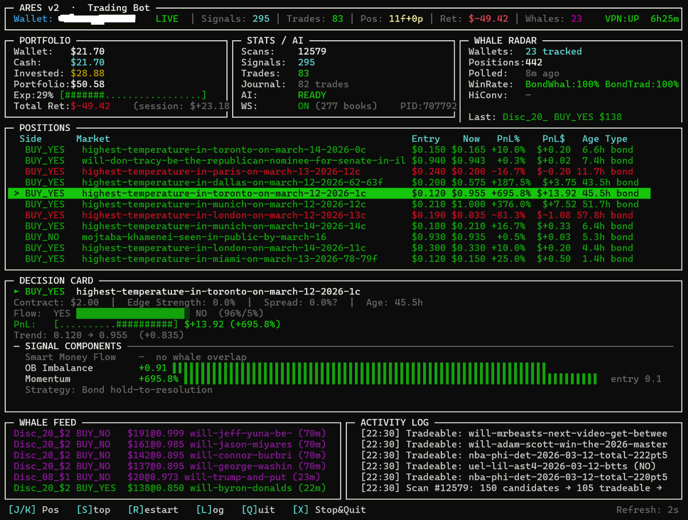The width and height of the screenshot is (688, 520).
Task: Click the Entry column header
Action: pos(425,139)
